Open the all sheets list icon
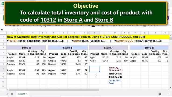 coord(12,94)
